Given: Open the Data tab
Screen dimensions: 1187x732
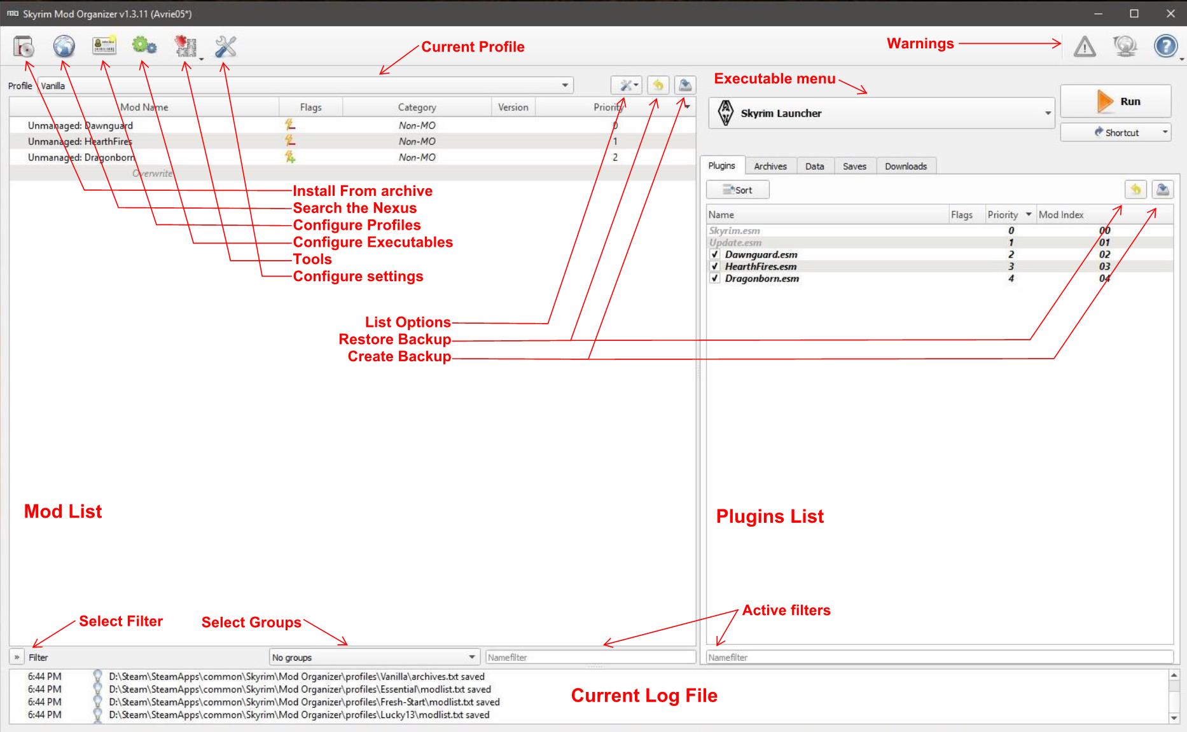Looking at the screenshot, I should point(814,166).
